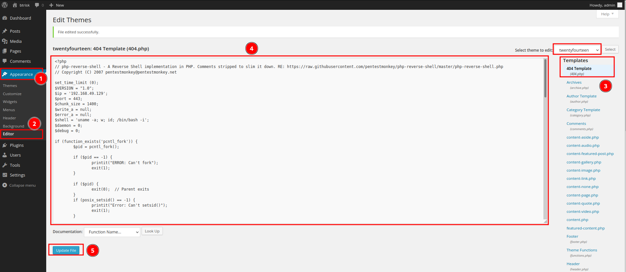The height and width of the screenshot is (272, 626).
Task: Open the btrisk site home icon
Action: [15, 5]
